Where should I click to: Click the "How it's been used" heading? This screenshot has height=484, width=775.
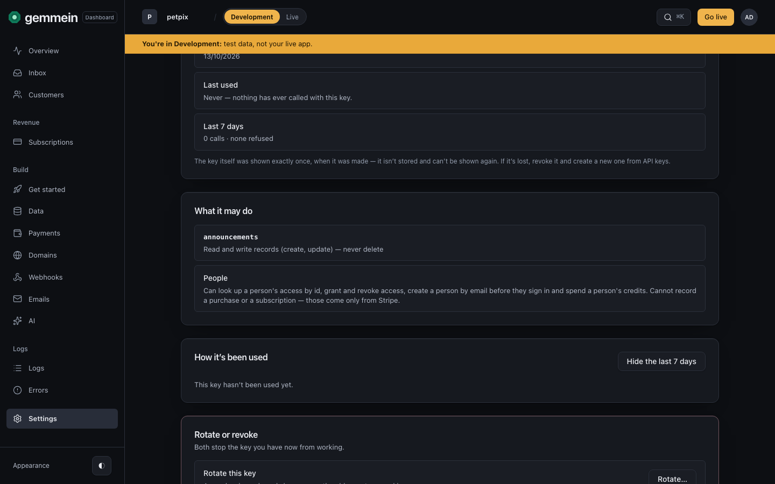click(231, 357)
